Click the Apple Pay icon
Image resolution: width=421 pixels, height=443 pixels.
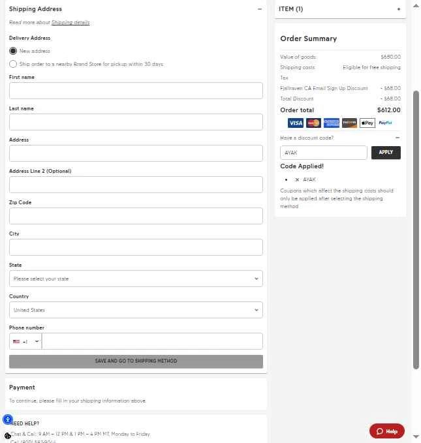click(367, 123)
